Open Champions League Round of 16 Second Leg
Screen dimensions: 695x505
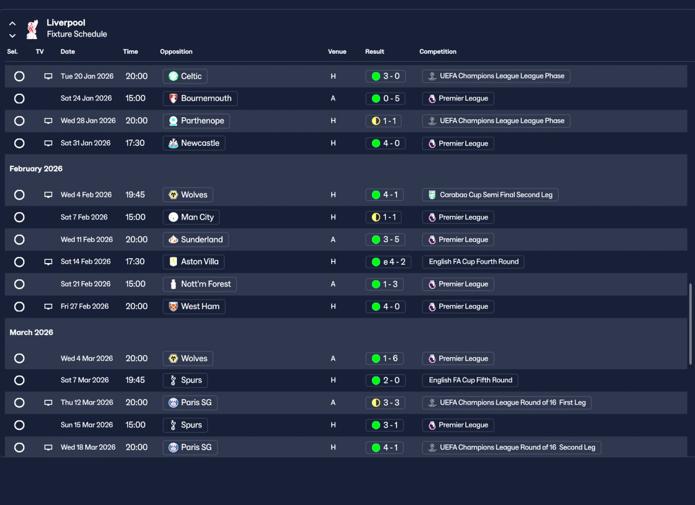[x=511, y=448]
